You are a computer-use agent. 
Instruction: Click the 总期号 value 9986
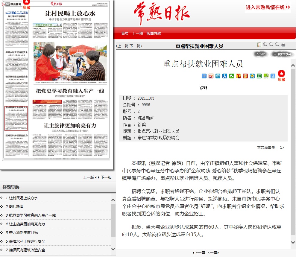(x=146, y=105)
